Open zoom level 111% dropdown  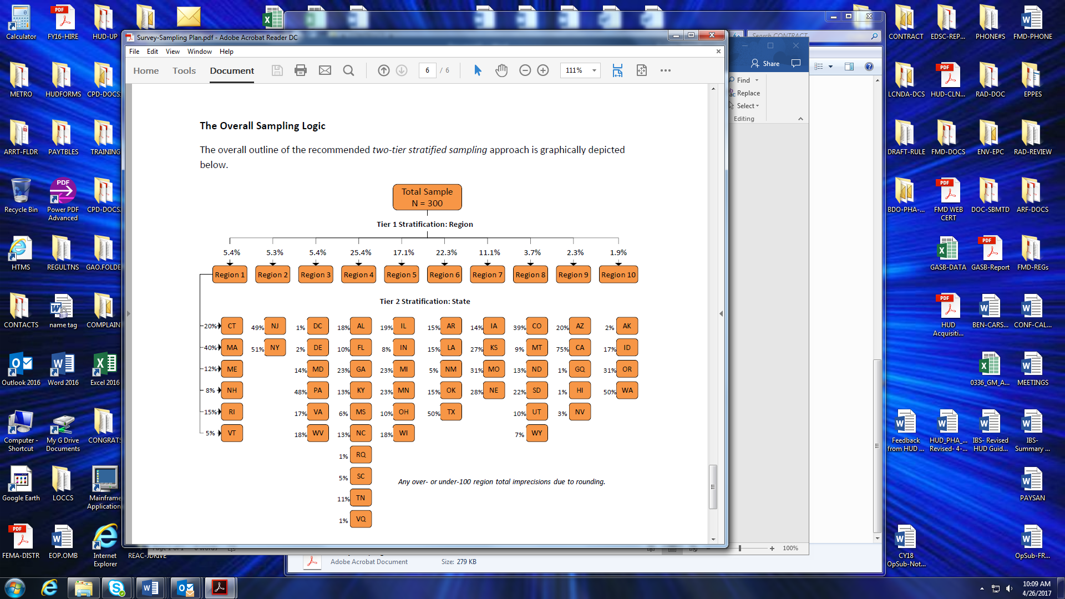(x=594, y=70)
